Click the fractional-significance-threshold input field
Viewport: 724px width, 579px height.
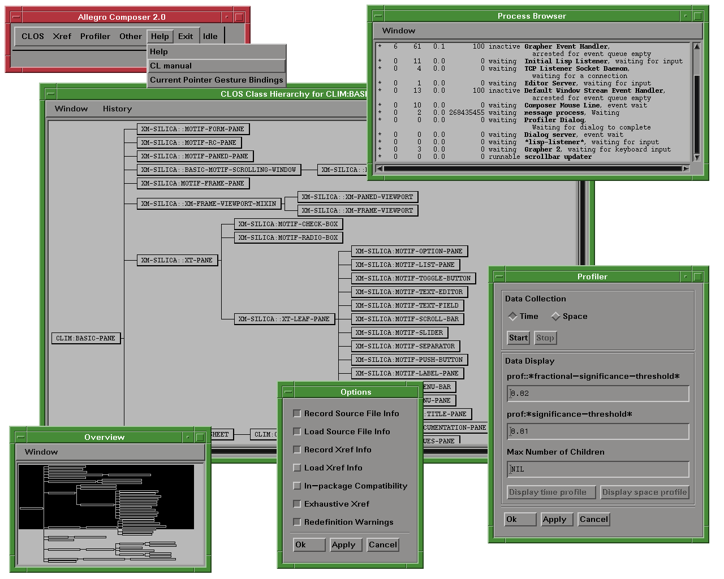[598, 394]
